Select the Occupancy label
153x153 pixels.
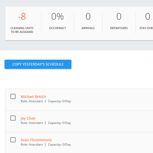click(58, 28)
